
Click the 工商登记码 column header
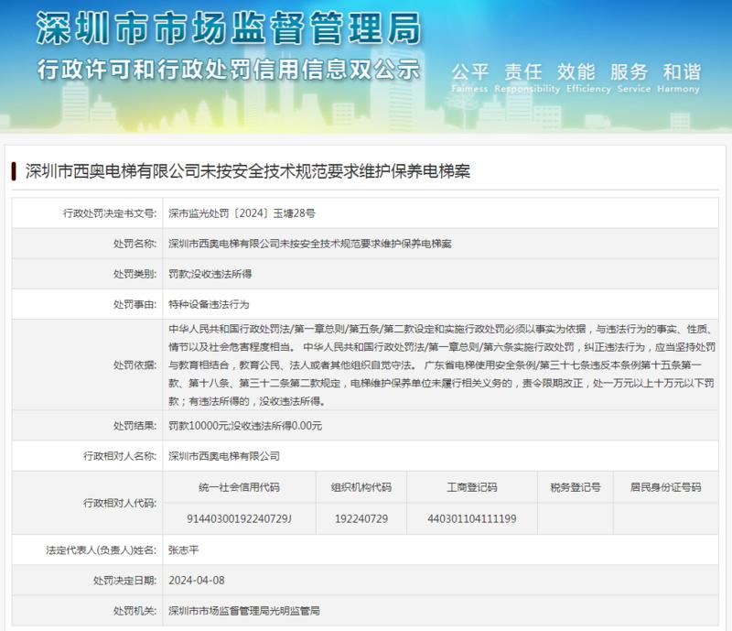point(472,487)
